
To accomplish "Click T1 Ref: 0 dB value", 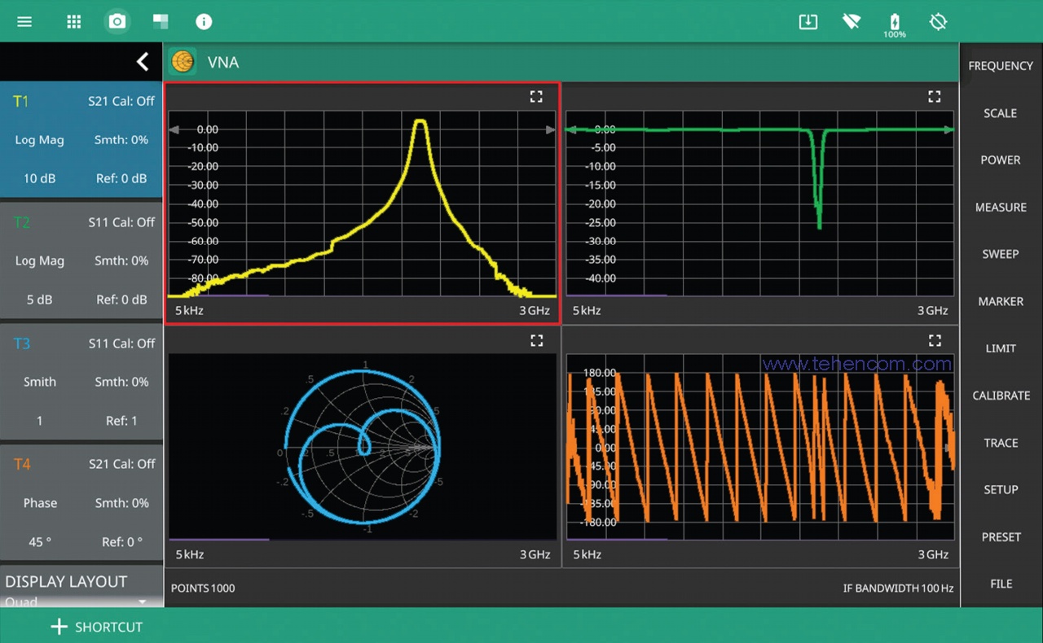I will tap(121, 178).
